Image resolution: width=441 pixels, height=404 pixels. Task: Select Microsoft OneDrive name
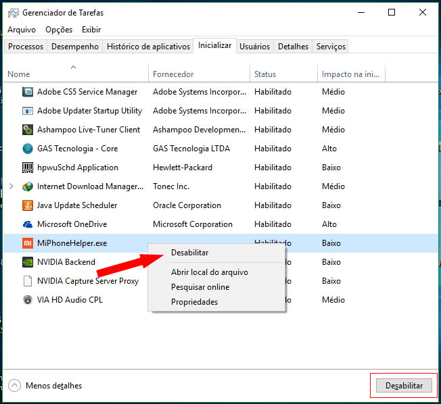(x=72, y=224)
